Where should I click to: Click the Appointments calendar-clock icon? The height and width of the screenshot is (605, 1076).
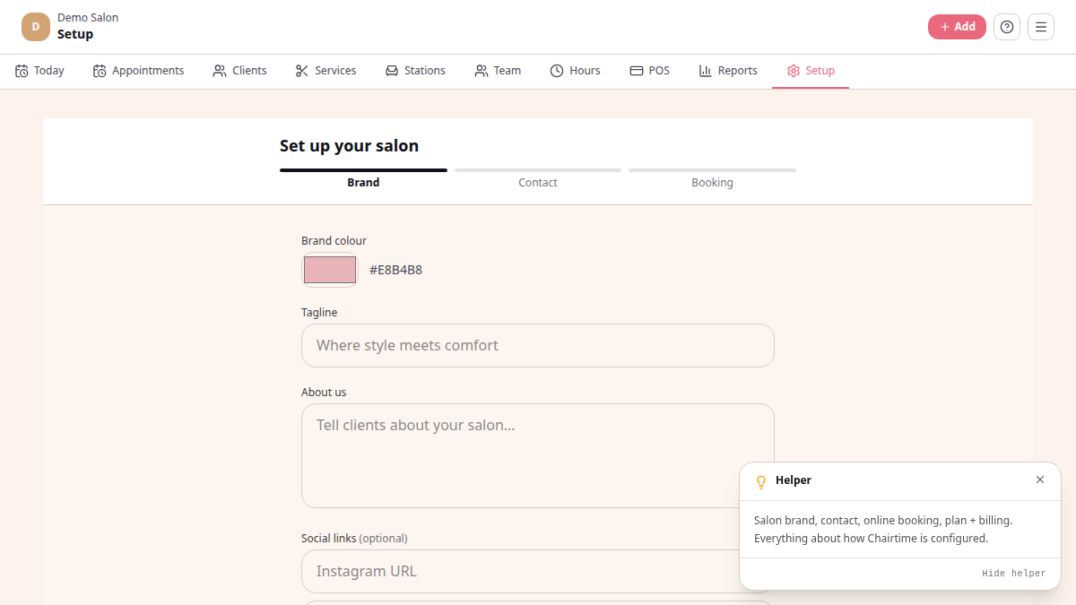coord(100,71)
